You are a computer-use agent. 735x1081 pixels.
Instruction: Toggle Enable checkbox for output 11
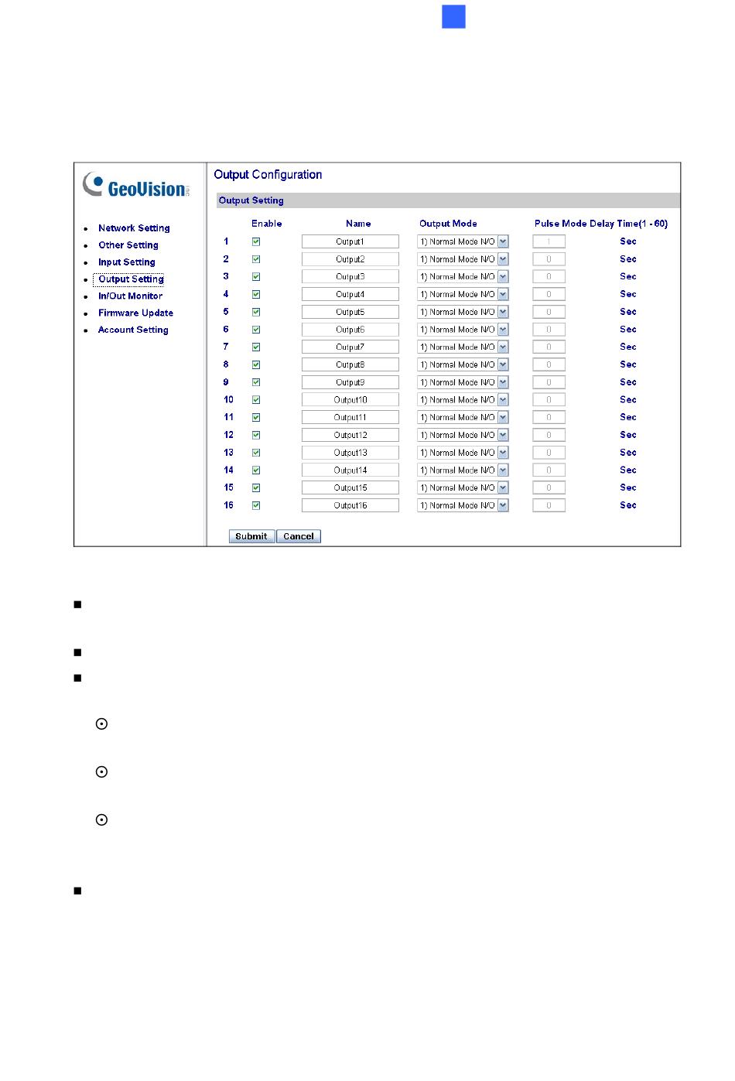tap(256, 418)
